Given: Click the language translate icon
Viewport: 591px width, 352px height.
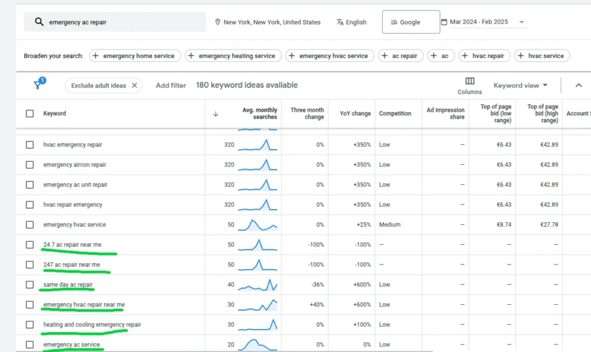Looking at the screenshot, I should point(339,22).
